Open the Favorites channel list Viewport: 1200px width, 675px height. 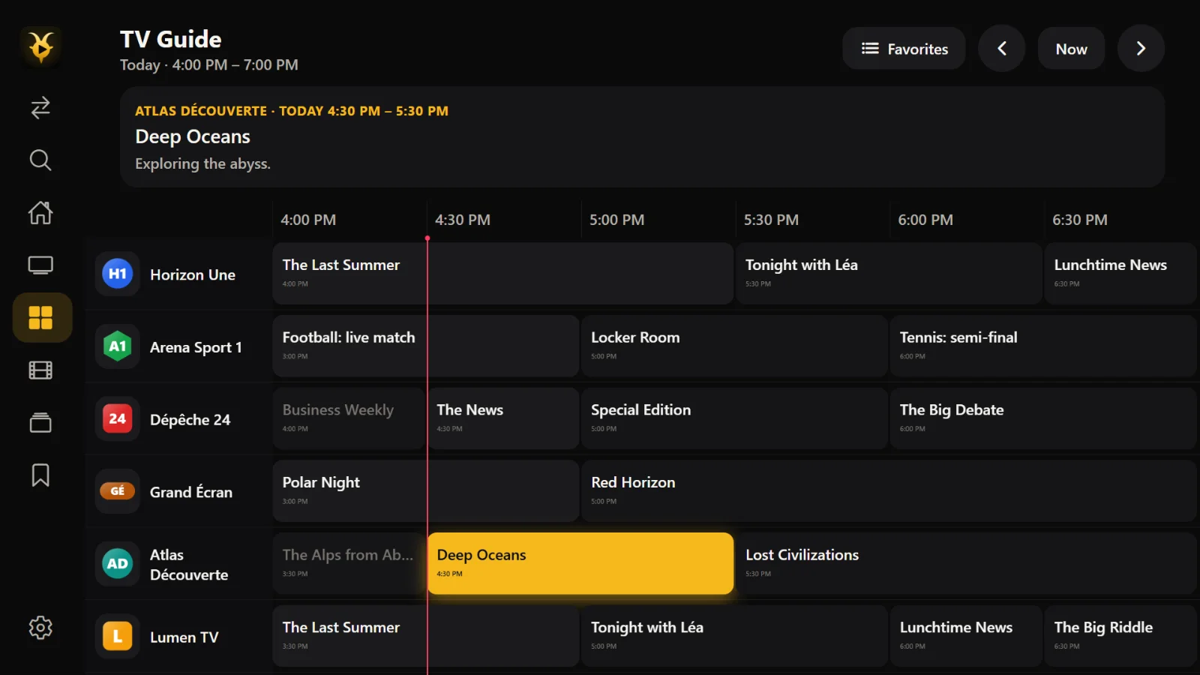pyautogui.click(x=904, y=49)
